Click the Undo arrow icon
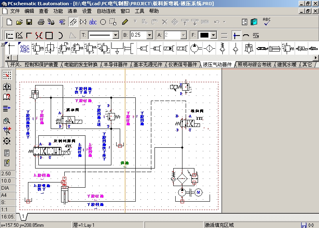 coord(217,22)
